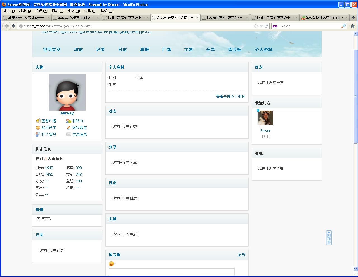358x277 pixels.
Task: Click the smiley emoticon in 留言板
Action: [x=111, y=264]
